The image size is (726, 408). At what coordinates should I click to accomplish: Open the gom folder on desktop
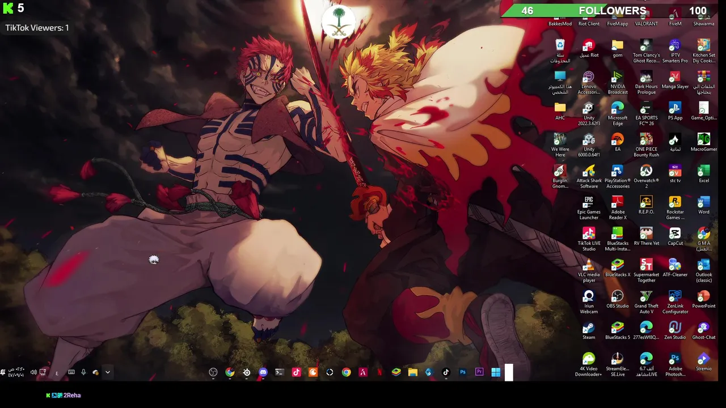point(618,49)
